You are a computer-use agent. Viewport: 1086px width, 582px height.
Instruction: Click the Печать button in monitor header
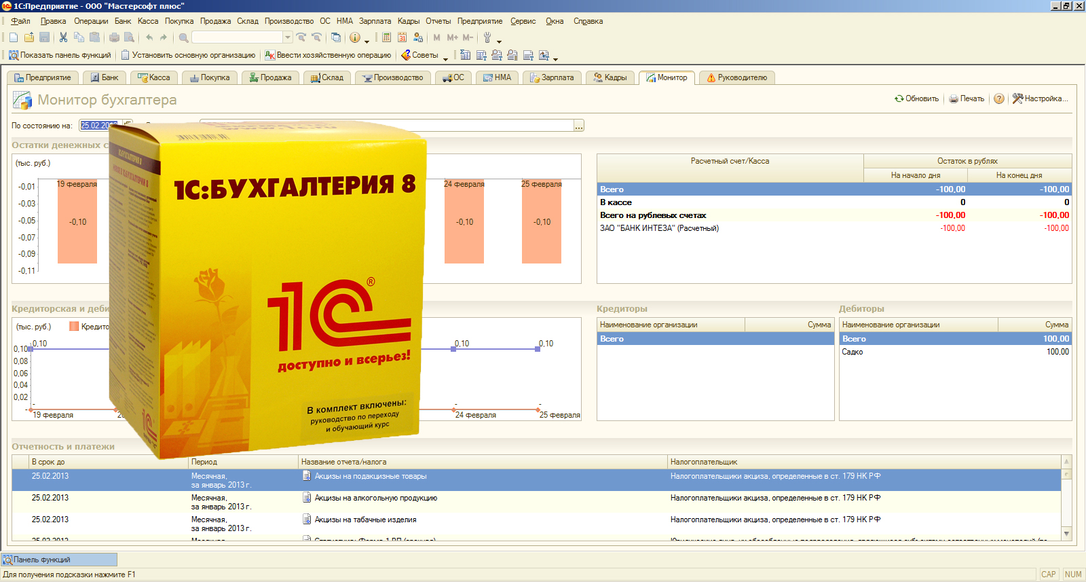[967, 98]
